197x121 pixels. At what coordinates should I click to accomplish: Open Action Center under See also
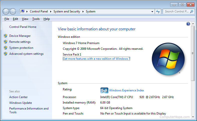click(18, 97)
